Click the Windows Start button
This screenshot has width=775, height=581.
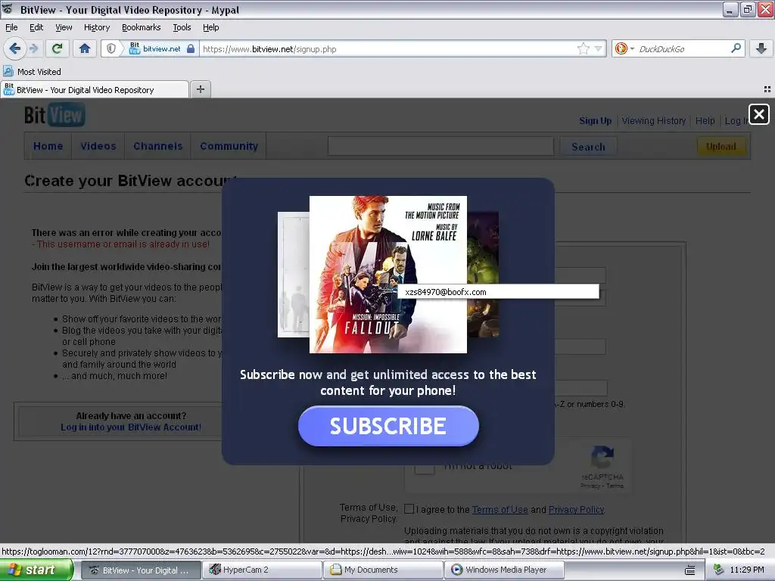point(36,570)
